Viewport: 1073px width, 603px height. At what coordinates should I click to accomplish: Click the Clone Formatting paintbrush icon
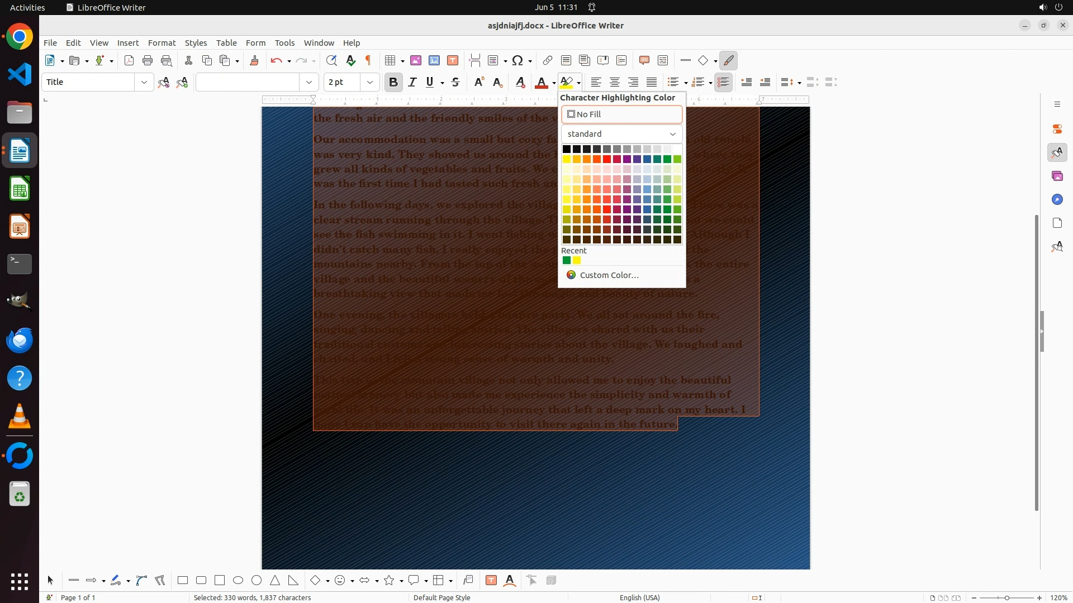[254, 61]
